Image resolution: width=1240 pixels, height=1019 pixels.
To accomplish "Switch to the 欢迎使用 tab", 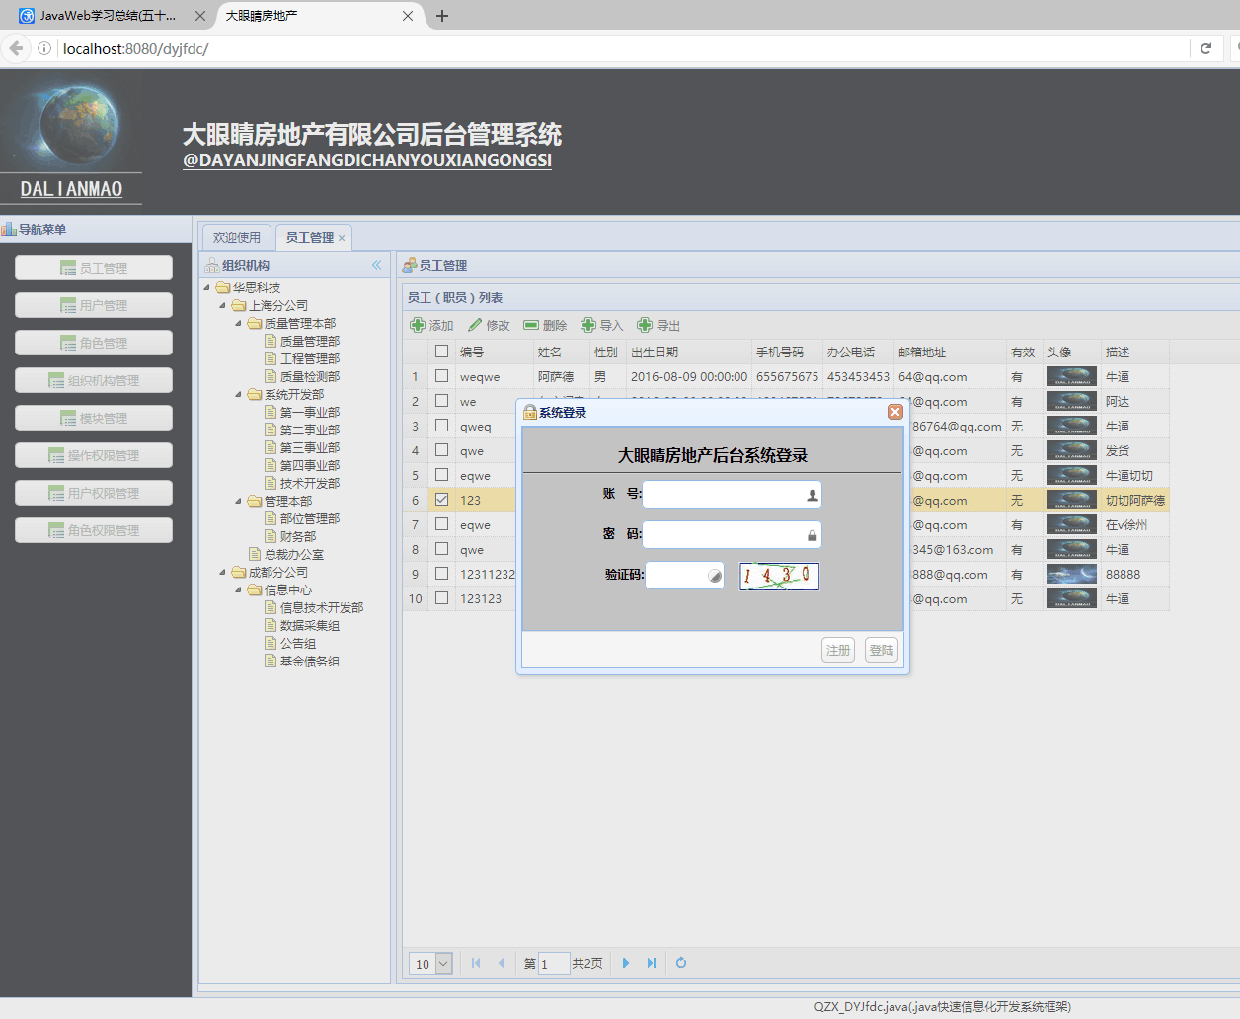I will (x=237, y=238).
